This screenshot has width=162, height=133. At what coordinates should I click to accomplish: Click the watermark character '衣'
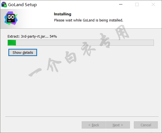click(88, 49)
